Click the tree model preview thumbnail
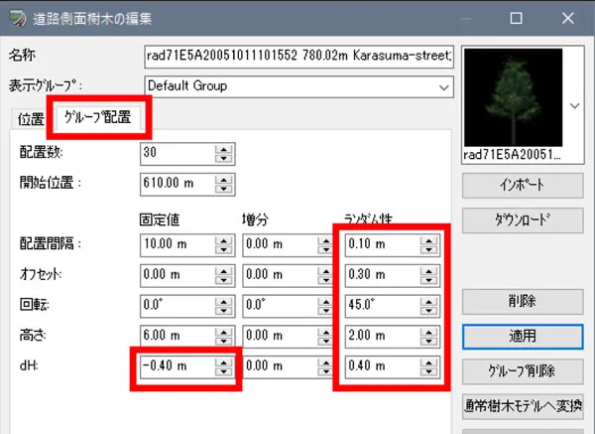The width and height of the screenshot is (595, 434). [512, 97]
